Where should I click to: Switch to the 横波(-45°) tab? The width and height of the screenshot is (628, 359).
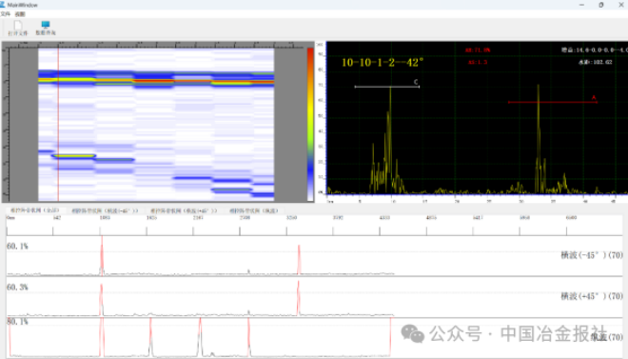[105, 210]
